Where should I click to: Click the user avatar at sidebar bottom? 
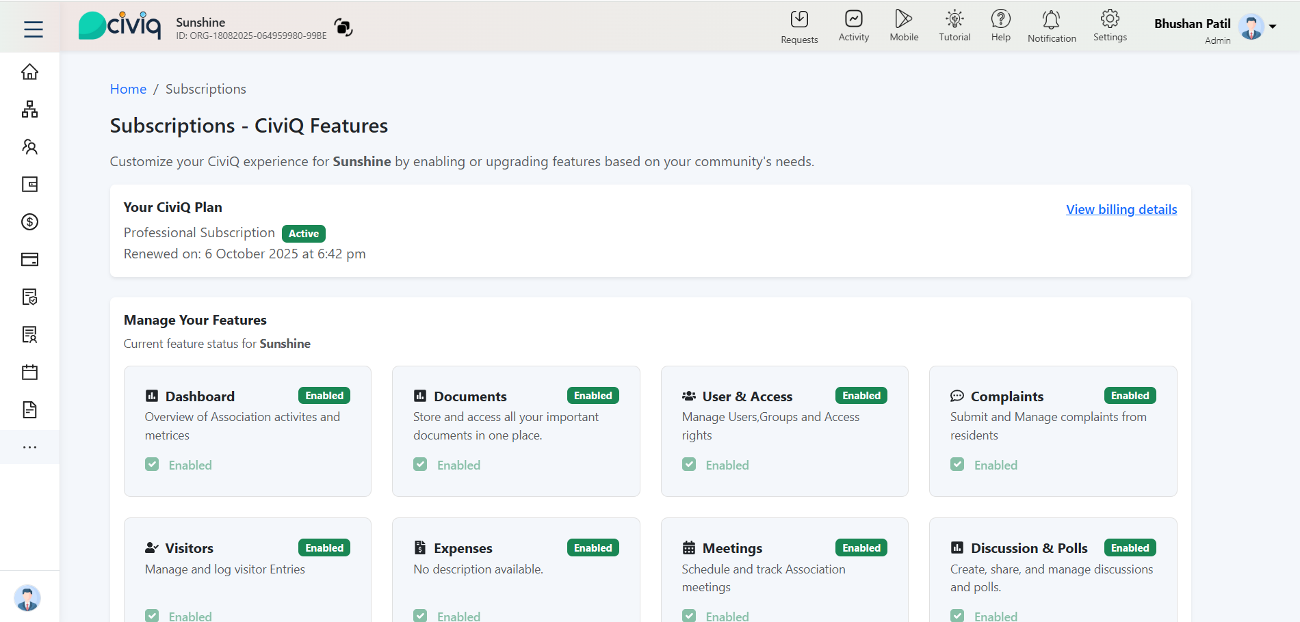(27, 598)
